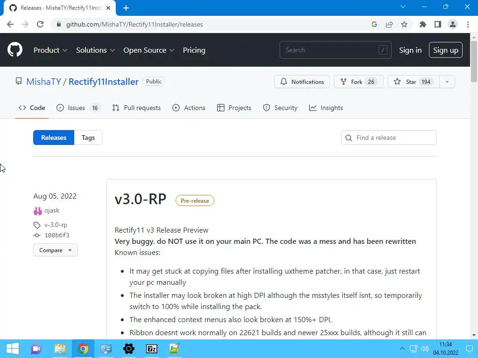Open the network tray icon
The height and width of the screenshot is (358, 478).
[414, 349]
